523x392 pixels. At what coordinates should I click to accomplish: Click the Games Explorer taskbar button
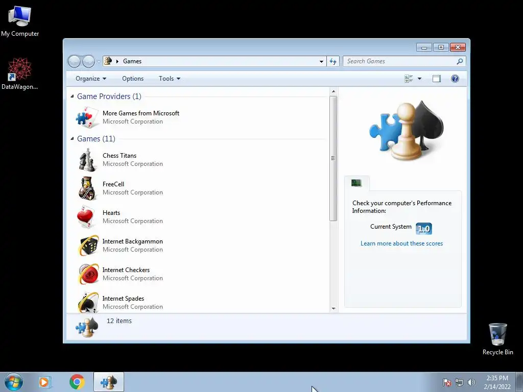109,382
